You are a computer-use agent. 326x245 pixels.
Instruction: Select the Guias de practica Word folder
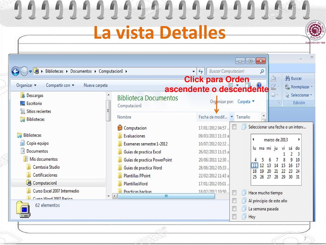tap(143, 168)
